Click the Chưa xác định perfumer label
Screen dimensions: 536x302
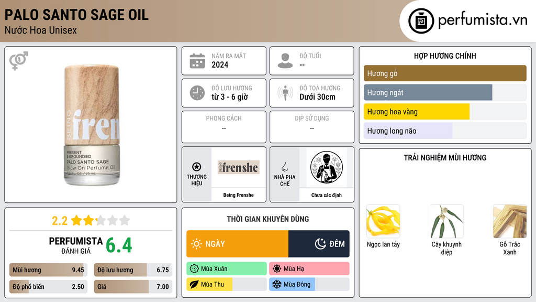[x=327, y=195]
